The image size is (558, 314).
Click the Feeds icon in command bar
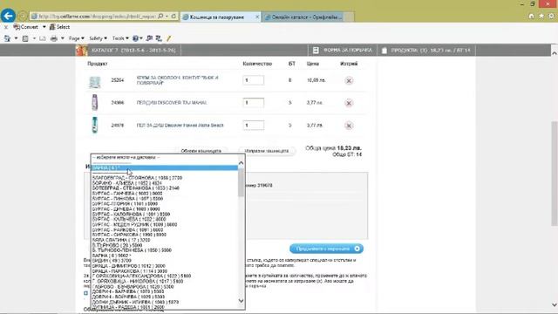click(x=25, y=38)
